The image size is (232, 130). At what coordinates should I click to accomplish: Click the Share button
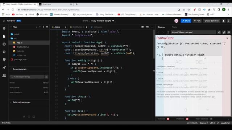(x=186, y=21)
